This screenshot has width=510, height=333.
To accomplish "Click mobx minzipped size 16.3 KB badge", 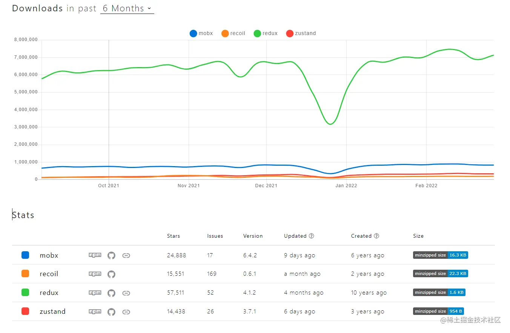I will (x=441, y=255).
